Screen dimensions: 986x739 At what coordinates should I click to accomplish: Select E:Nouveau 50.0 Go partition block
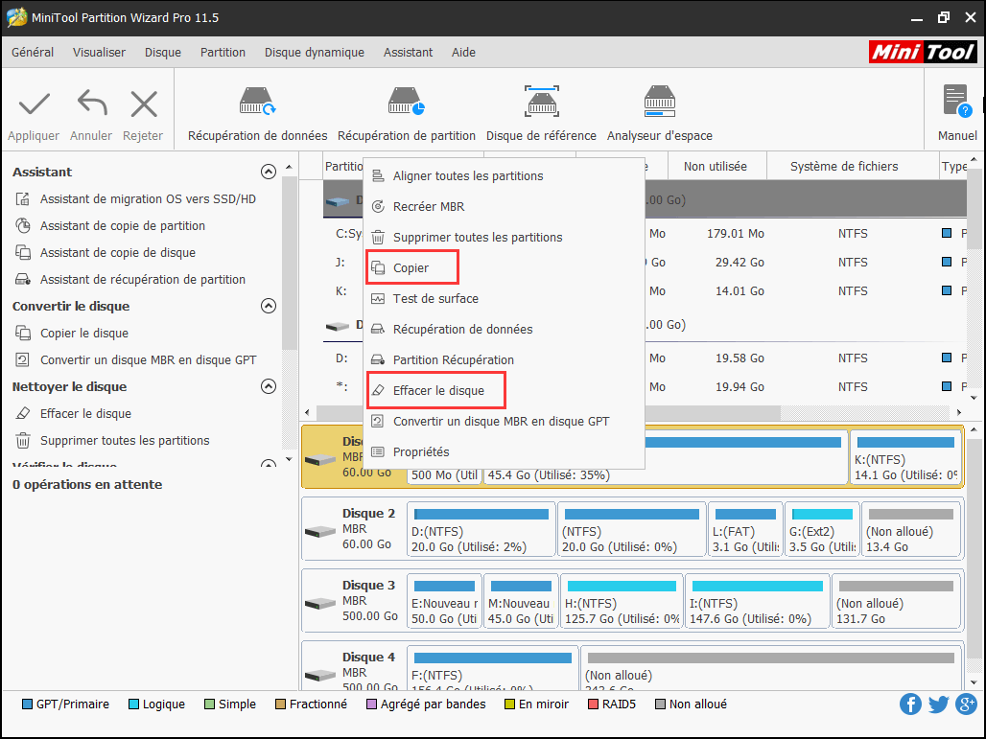pos(444,601)
